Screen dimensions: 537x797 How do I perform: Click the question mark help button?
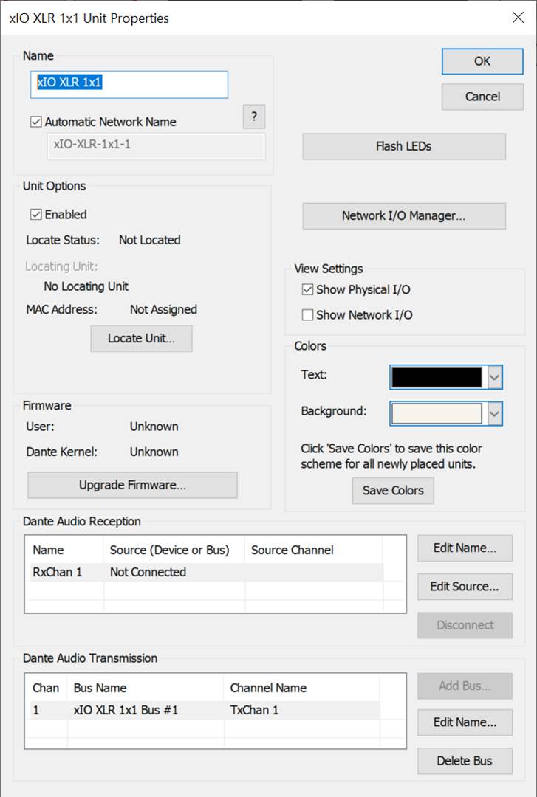click(254, 117)
